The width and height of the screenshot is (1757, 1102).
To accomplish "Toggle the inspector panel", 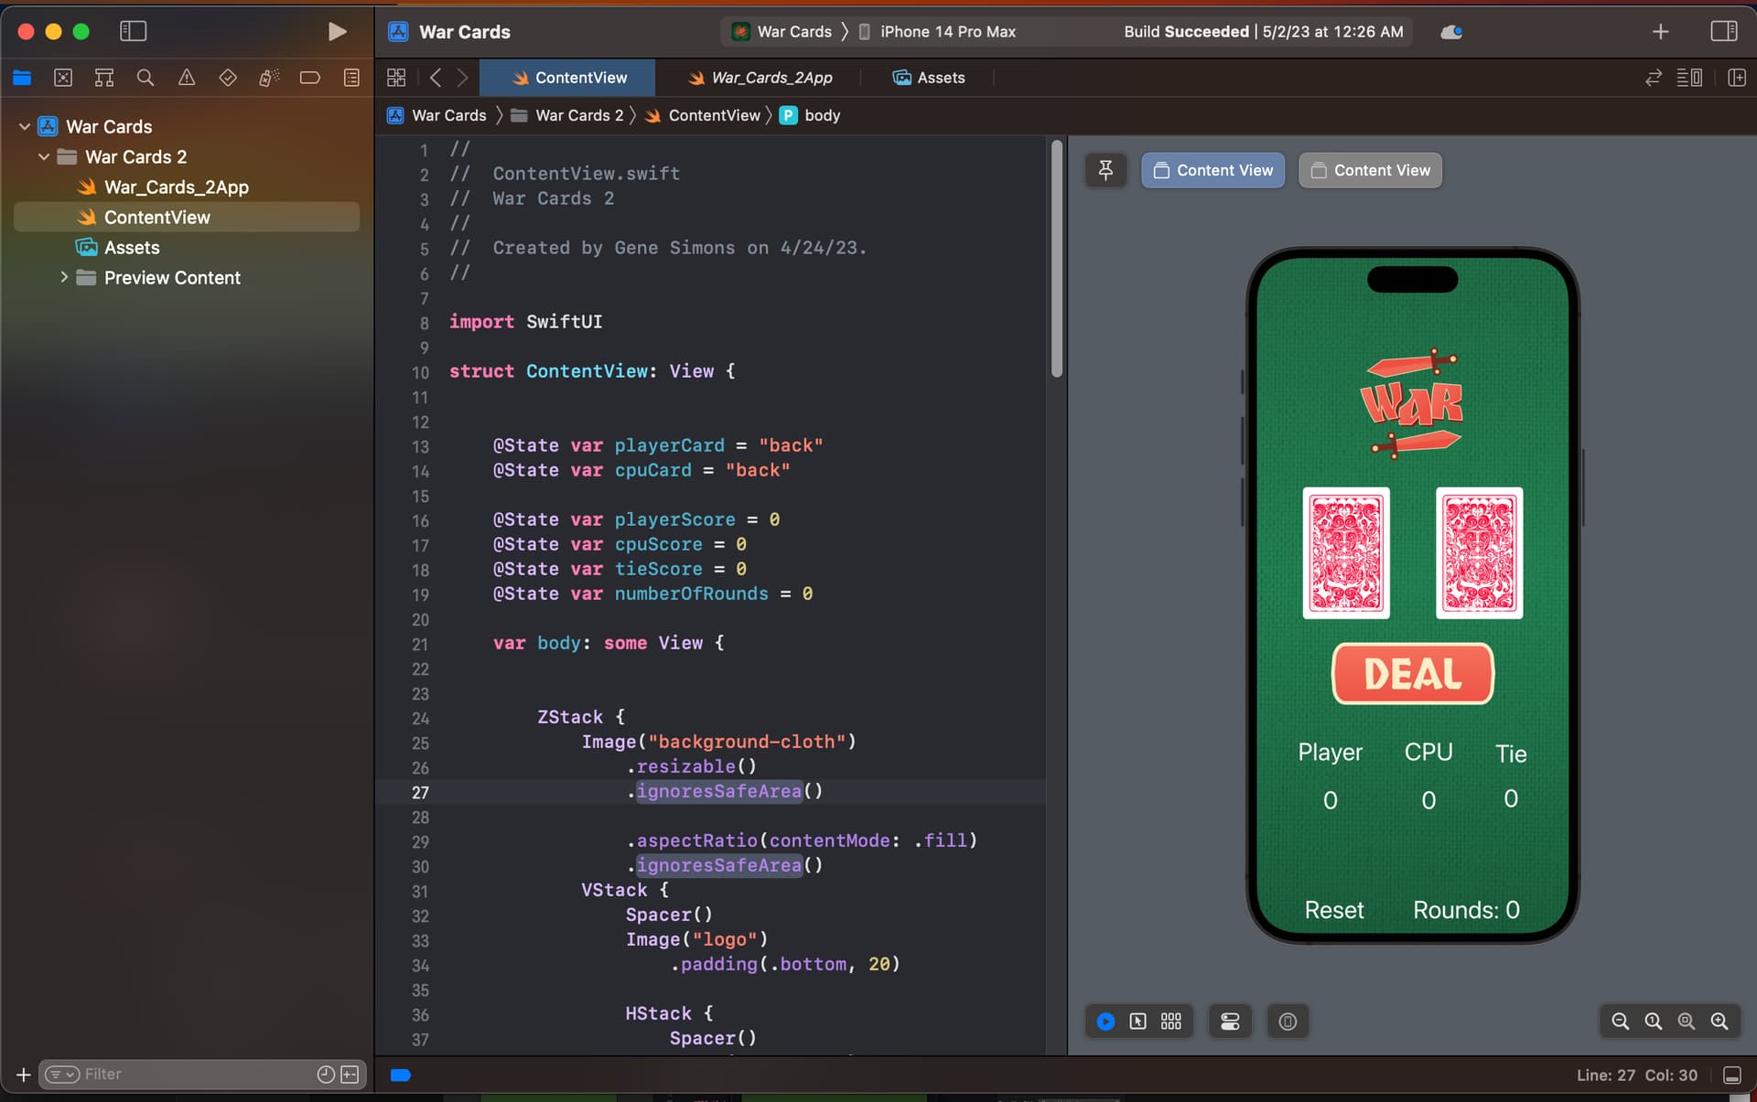I will tap(1724, 31).
